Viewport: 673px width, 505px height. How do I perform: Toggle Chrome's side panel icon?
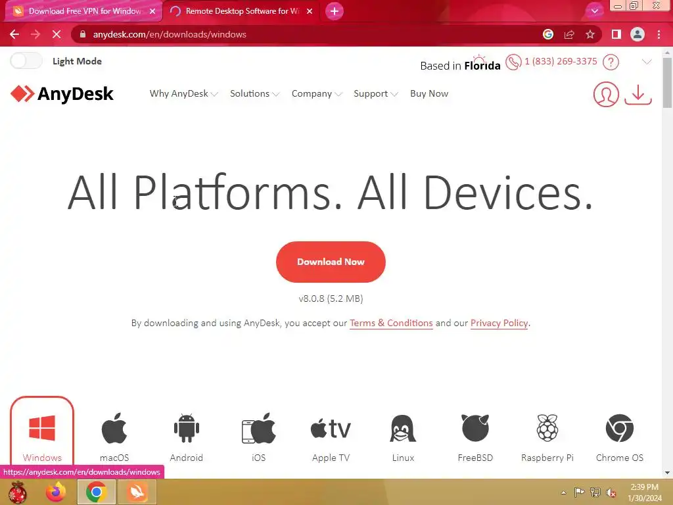[x=616, y=34]
